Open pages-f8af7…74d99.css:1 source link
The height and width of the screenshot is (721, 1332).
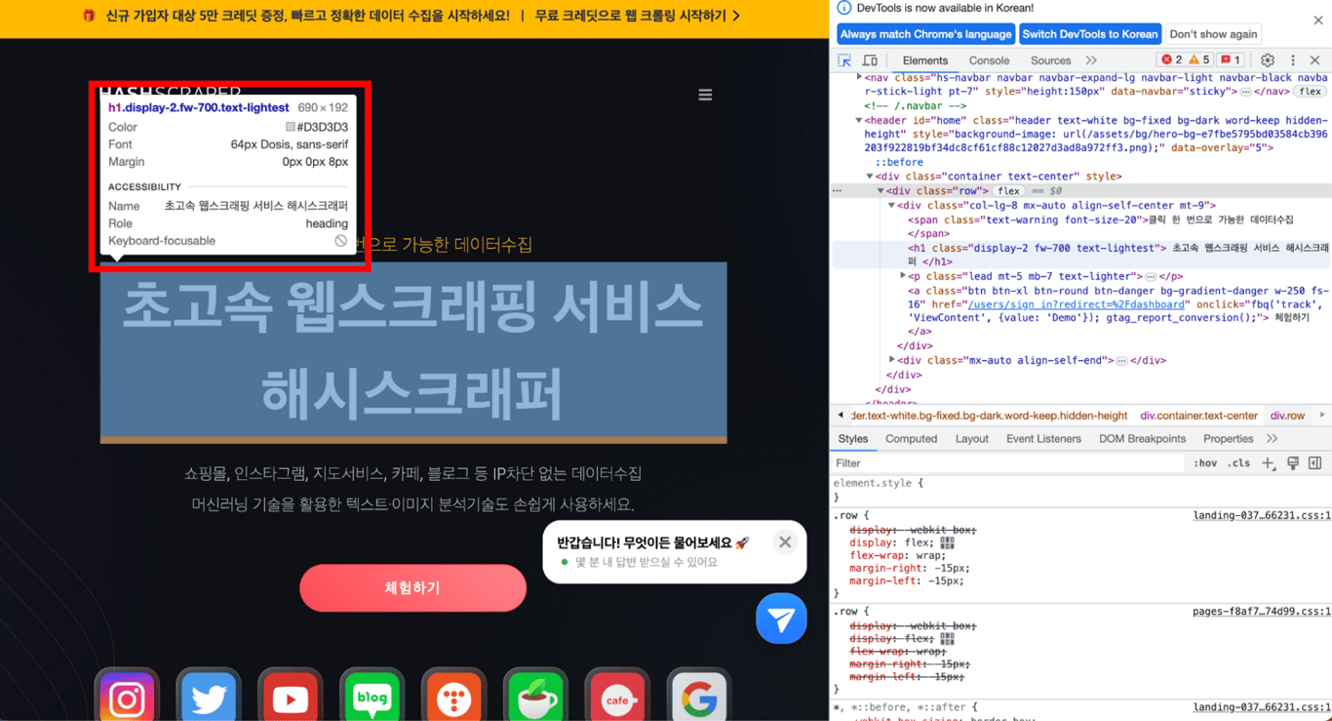point(1262,612)
